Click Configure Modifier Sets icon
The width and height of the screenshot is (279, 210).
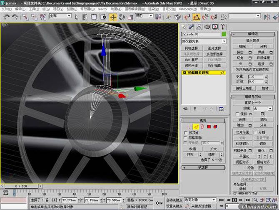(221, 109)
